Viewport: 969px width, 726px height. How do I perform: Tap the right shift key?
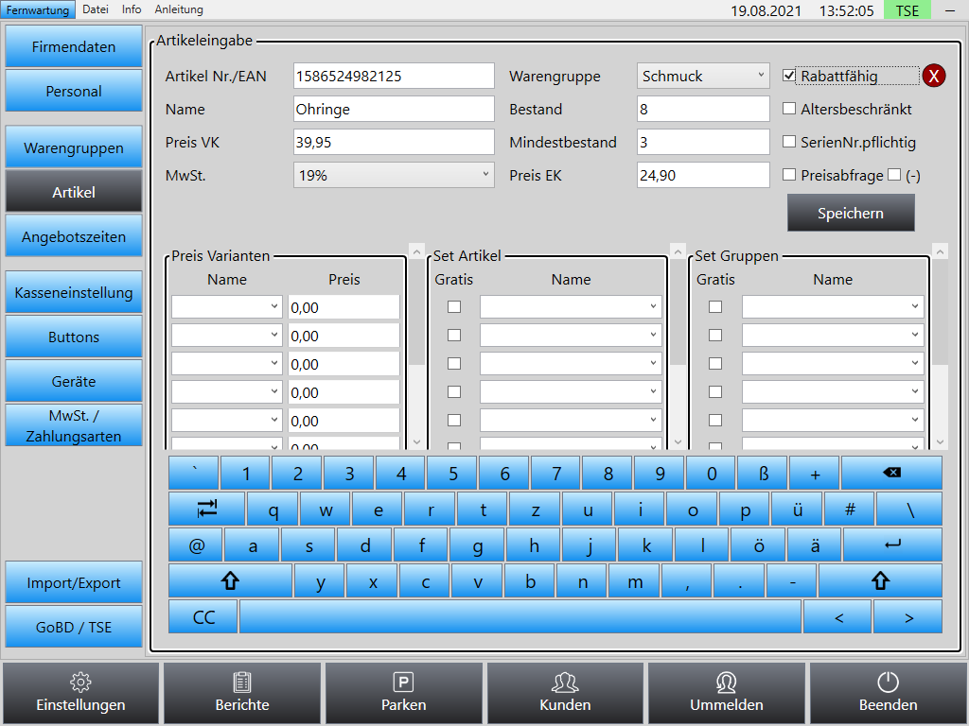click(880, 580)
